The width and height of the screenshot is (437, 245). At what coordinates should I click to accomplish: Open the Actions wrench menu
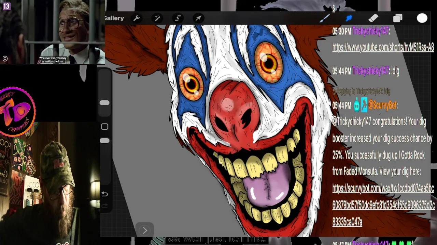(137, 18)
